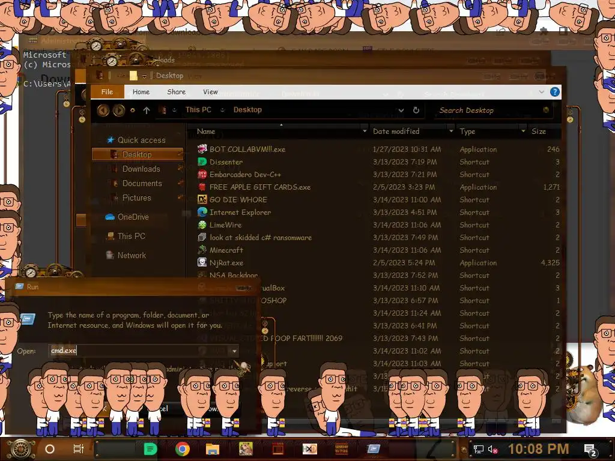Select the 'look at skidded c# ransomware' icon
615x461 pixels.
tap(202, 237)
